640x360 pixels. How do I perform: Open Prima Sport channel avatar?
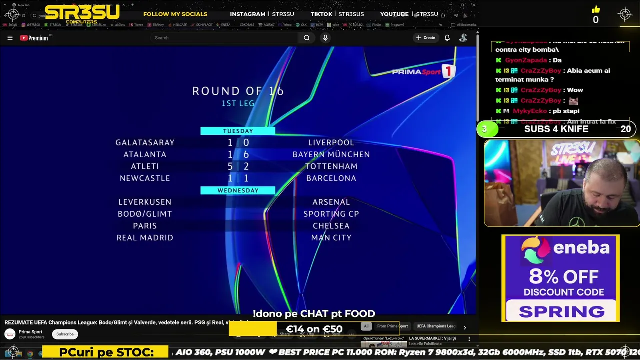coord(10,334)
